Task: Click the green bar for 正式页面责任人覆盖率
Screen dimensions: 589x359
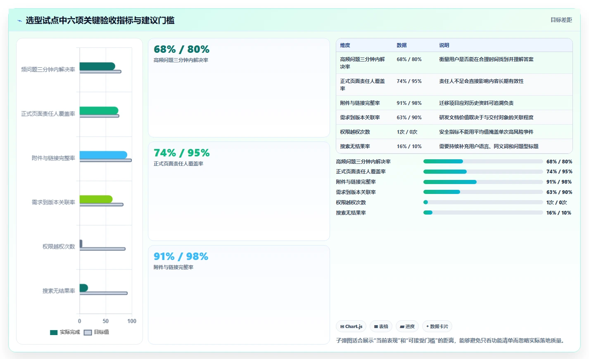Action: (x=99, y=111)
